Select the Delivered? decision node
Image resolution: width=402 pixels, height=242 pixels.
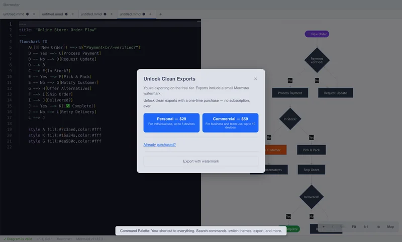311,197
